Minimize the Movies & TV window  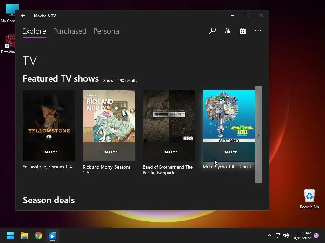pos(233,16)
